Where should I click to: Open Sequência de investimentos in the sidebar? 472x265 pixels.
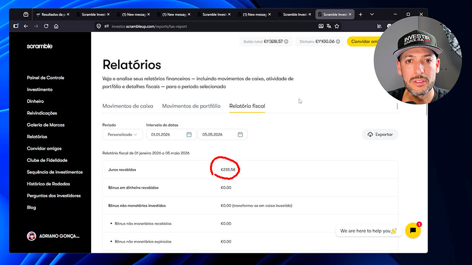click(54, 172)
